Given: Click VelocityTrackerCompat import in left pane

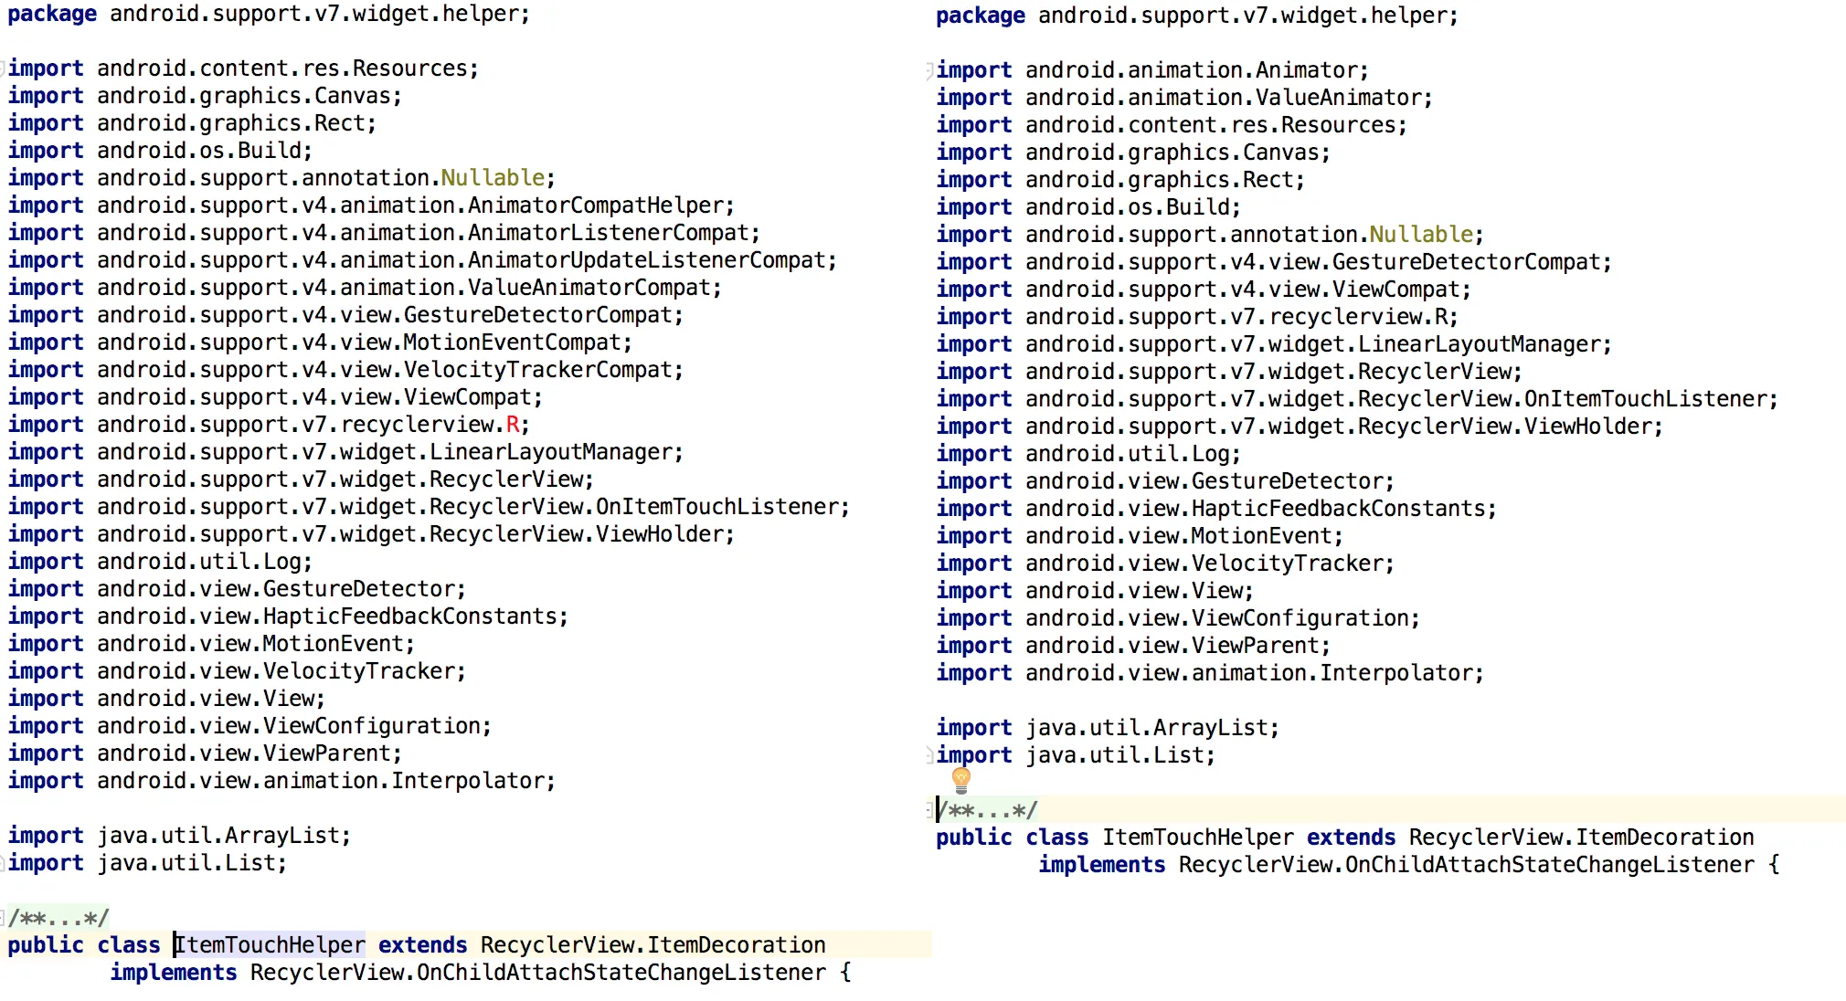Looking at the screenshot, I should (x=539, y=369).
